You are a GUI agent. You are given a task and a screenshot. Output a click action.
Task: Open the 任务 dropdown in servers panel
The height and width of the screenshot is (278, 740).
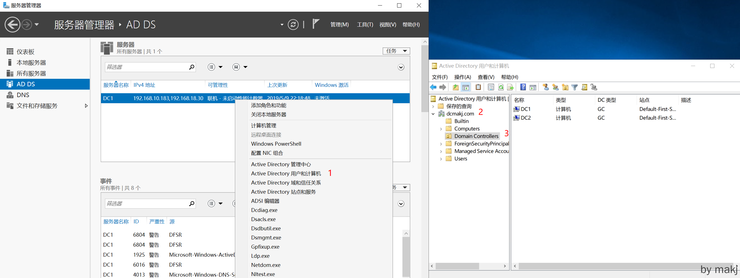(x=396, y=51)
